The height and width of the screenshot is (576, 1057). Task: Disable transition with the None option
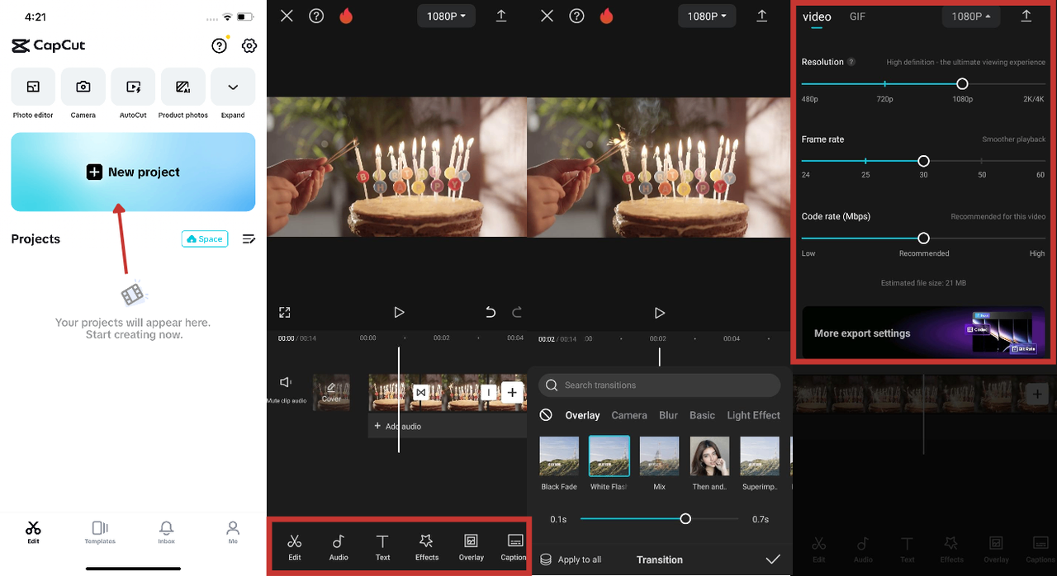click(545, 415)
